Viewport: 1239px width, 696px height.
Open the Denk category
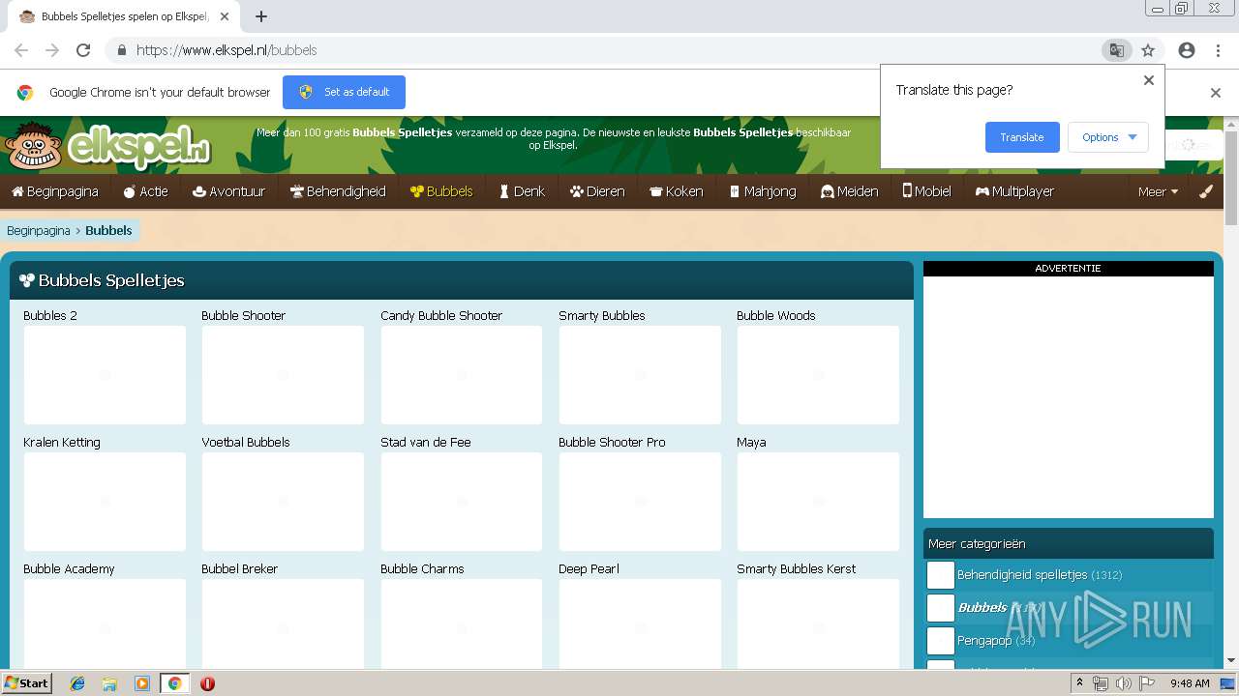[x=522, y=191]
